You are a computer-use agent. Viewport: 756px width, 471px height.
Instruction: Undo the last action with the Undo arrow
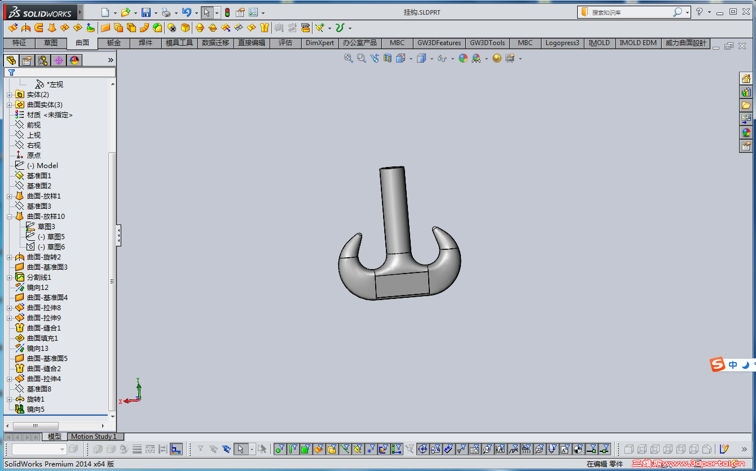(x=187, y=12)
